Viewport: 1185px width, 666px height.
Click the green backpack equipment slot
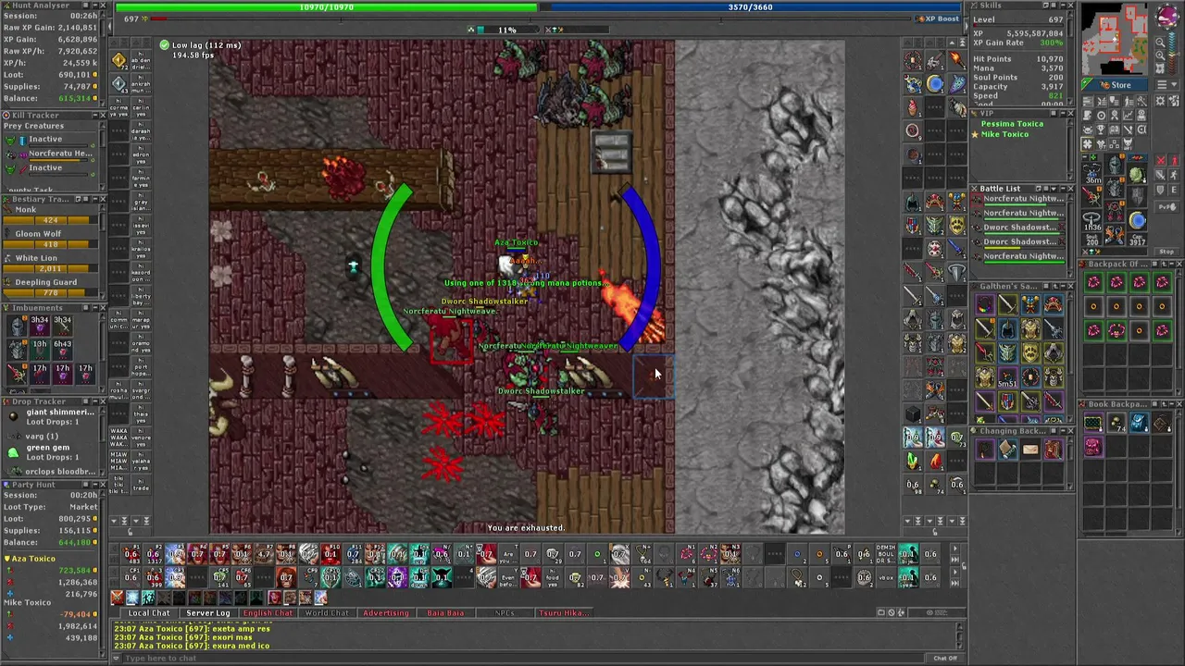[1138, 173]
